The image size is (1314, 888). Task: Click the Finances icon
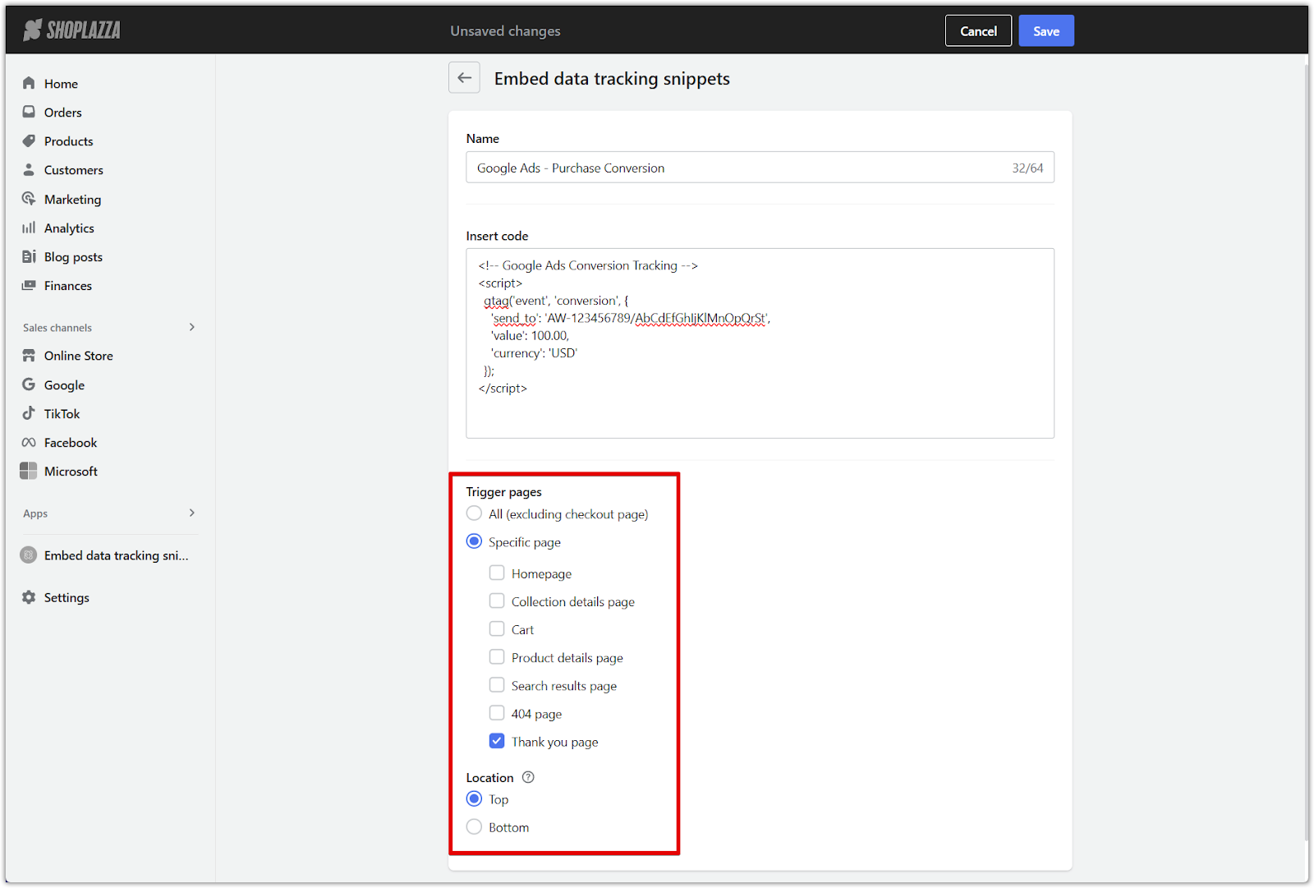pos(29,285)
